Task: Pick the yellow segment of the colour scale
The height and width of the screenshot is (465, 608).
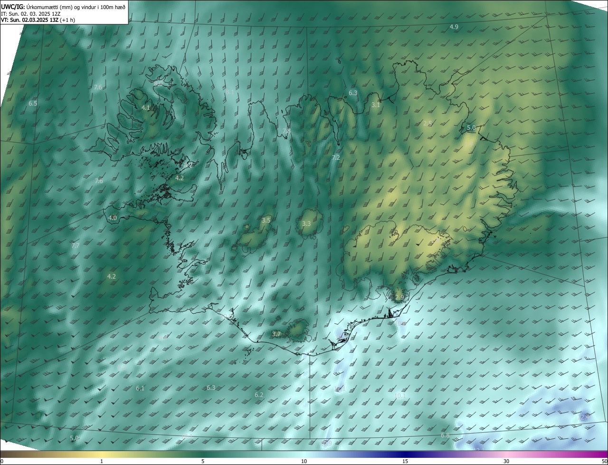Action: click(102, 454)
